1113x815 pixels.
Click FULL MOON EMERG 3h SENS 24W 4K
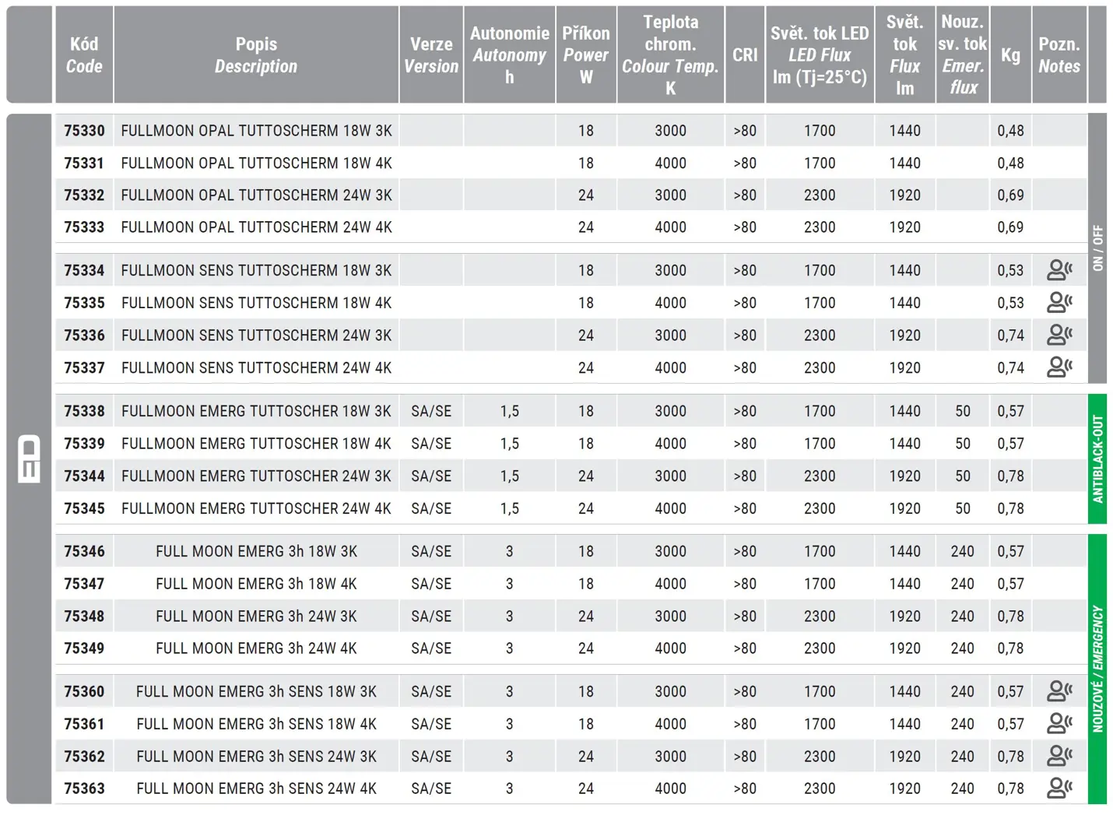point(256,789)
